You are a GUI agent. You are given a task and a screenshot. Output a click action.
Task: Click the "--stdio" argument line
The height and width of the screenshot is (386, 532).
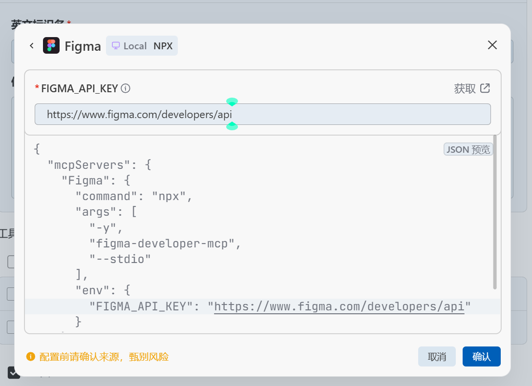click(x=120, y=259)
